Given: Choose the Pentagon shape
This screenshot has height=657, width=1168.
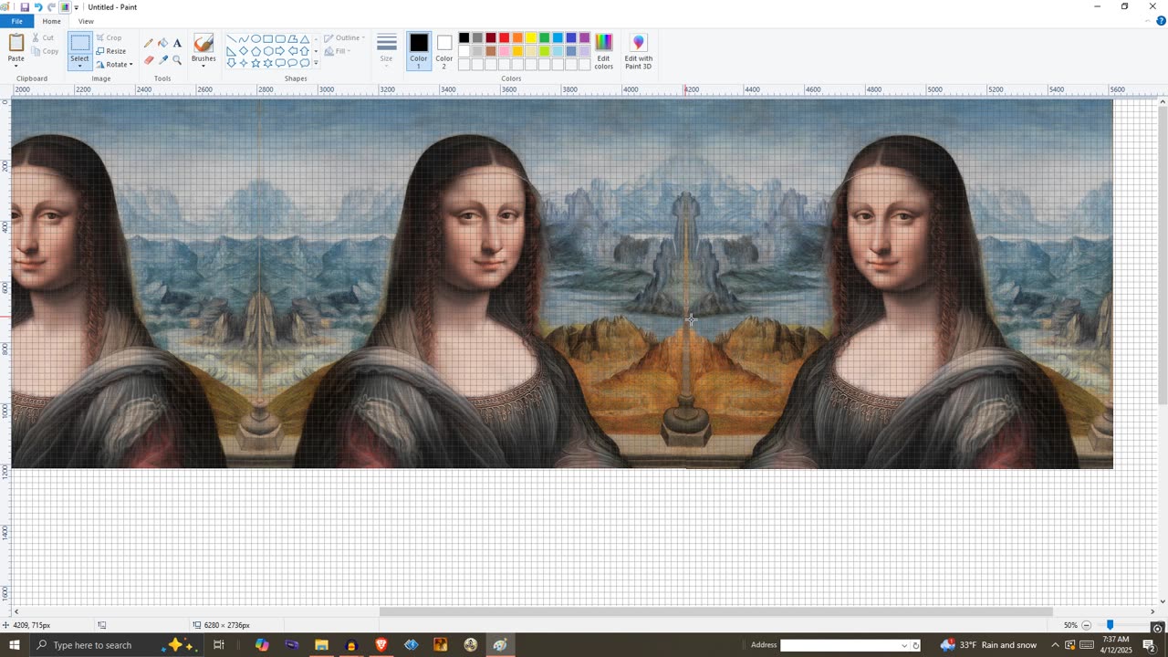Looking at the screenshot, I should coord(255,51).
